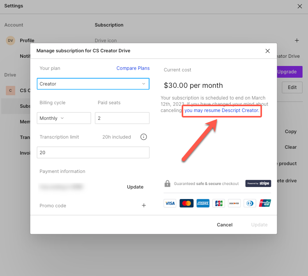Screen dimensions: 308x276
Task: Click the disabled Update footer button
Action: pos(259,224)
